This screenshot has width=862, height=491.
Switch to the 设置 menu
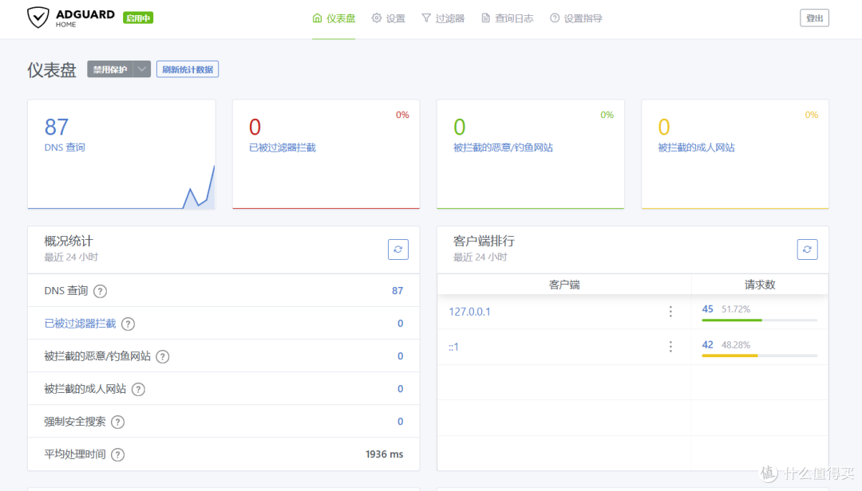[389, 18]
